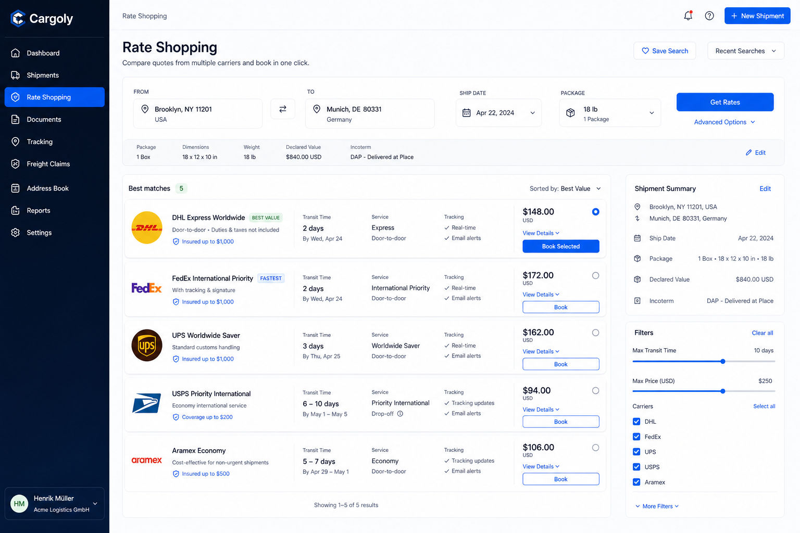Open the Ship Date Apr 22, 2024 dropdown
800x533 pixels.
coord(498,112)
